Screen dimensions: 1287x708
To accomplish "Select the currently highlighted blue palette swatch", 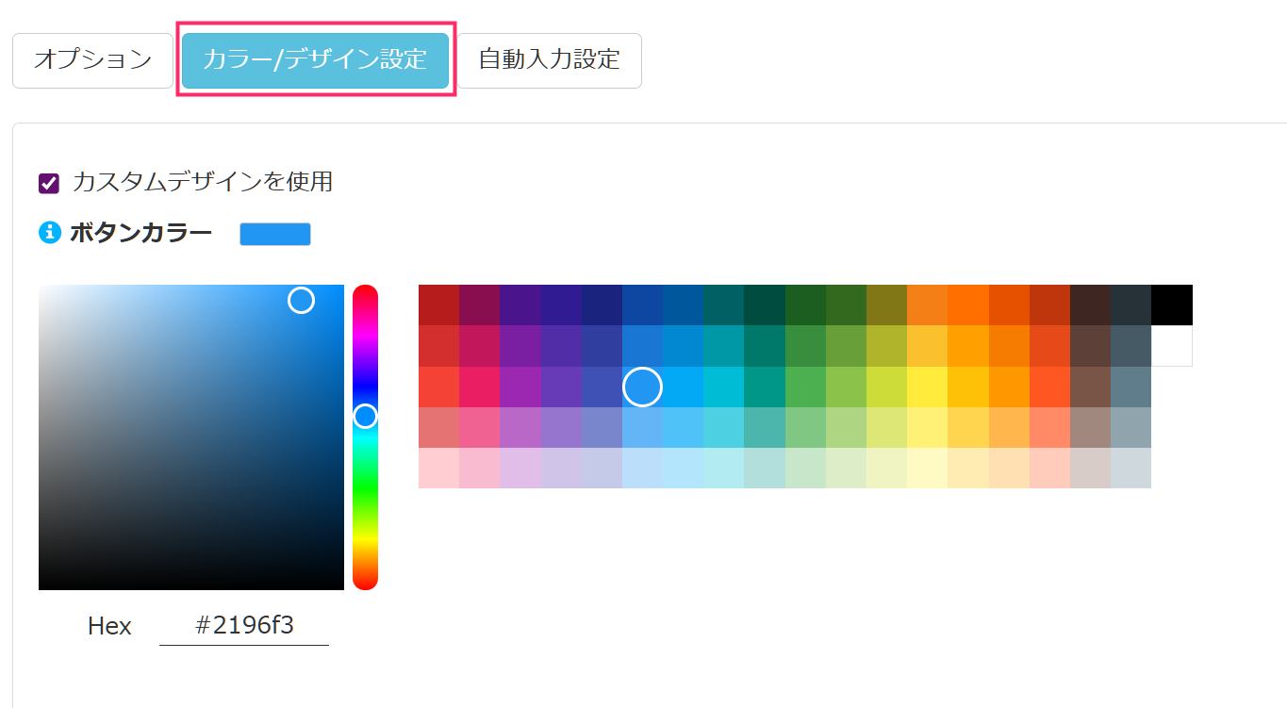I will [x=642, y=387].
